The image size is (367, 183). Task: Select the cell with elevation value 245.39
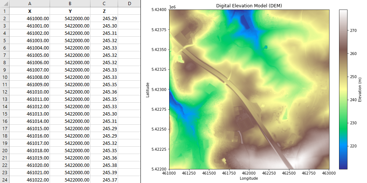pyautogui.click(x=104, y=172)
